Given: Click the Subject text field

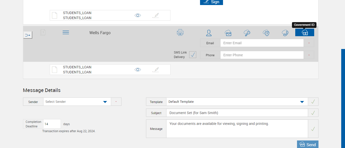Looking at the screenshot, I should coord(237,113).
